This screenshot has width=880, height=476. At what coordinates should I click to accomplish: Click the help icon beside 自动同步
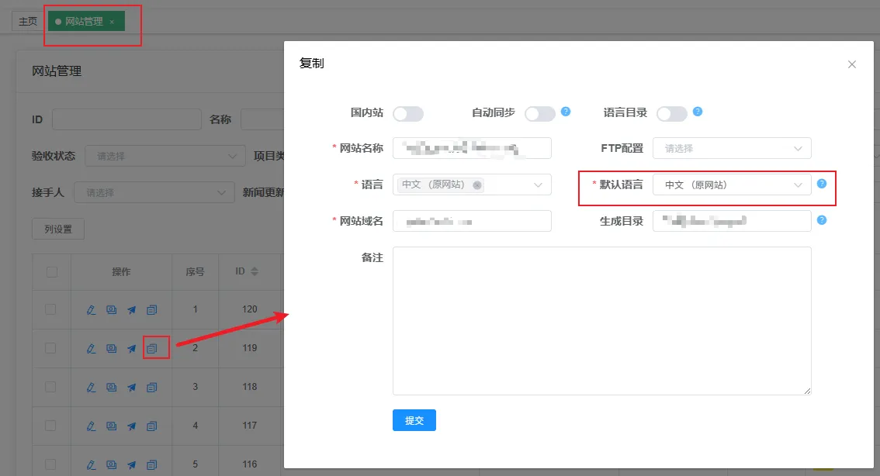pyautogui.click(x=566, y=112)
